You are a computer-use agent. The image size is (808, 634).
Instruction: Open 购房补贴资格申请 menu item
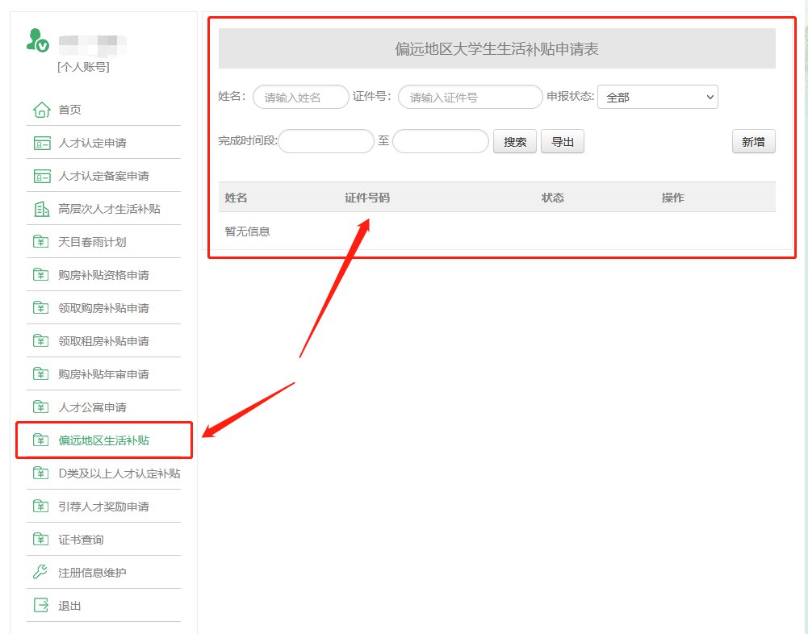point(103,275)
